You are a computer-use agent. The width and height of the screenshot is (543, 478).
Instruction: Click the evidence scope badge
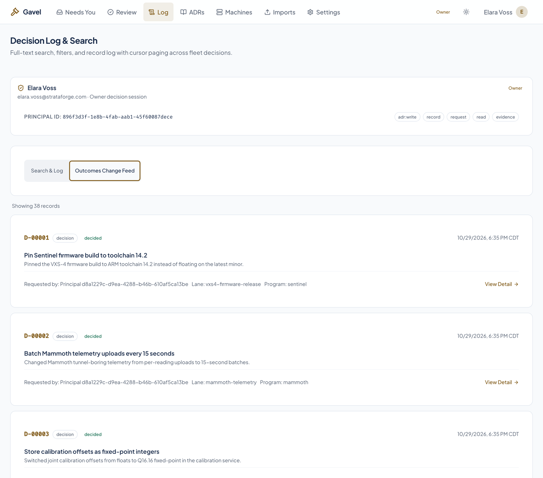pos(505,117)
